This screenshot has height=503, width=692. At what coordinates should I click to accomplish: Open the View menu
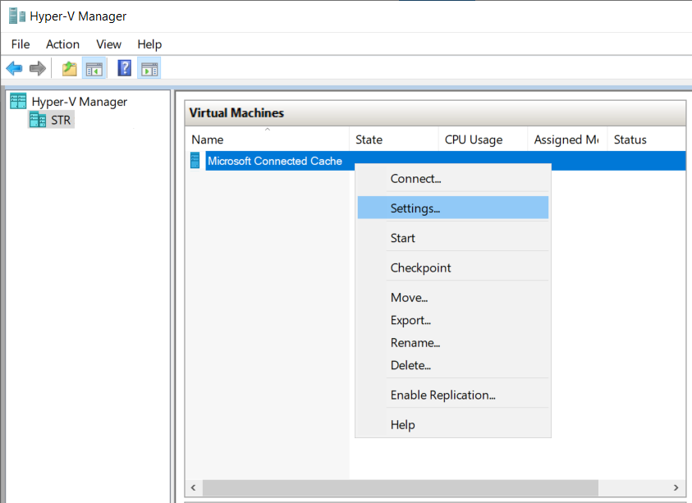[x=108, y=44]
